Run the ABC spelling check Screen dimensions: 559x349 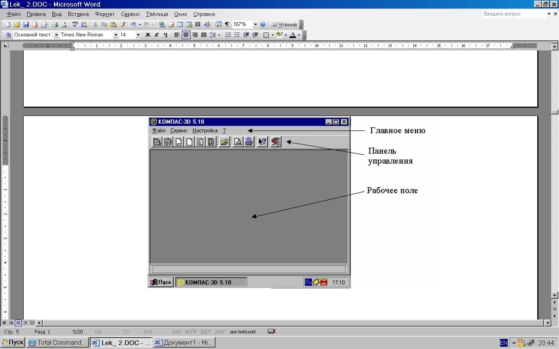[x=75, y=24]
